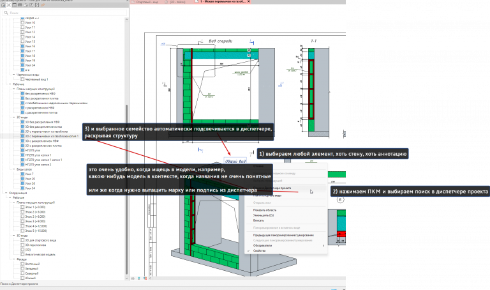The width and height of the screenshot is (490, 290).
Task: Click the icon beside Без раскрепления НВФ
Action: tap(22, 93)
